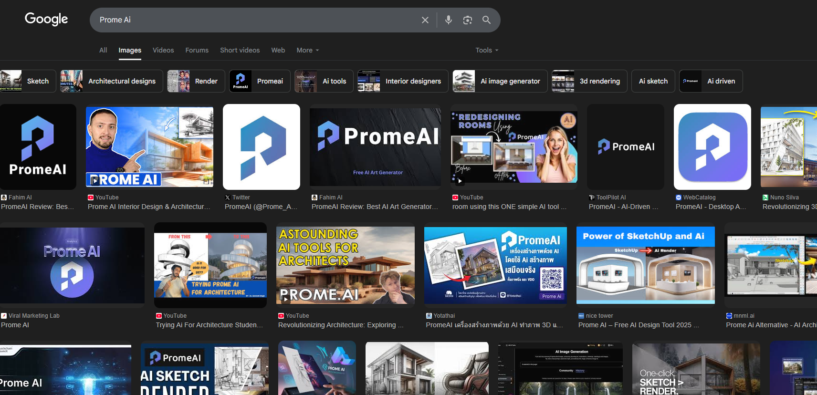Open the Short videos tab
Screen dimensions: 817x395
coord(240,50)
